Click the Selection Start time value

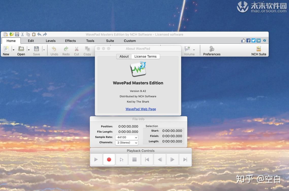coord(172,131)
